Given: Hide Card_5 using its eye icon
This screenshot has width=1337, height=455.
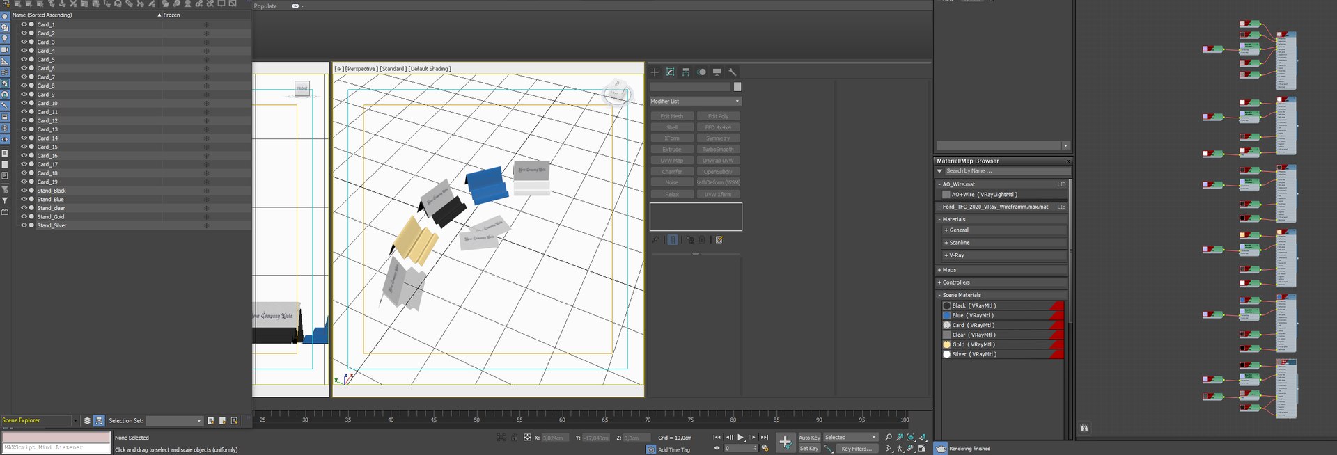Looking at the screenshot, I should click(x=24, y=60).
